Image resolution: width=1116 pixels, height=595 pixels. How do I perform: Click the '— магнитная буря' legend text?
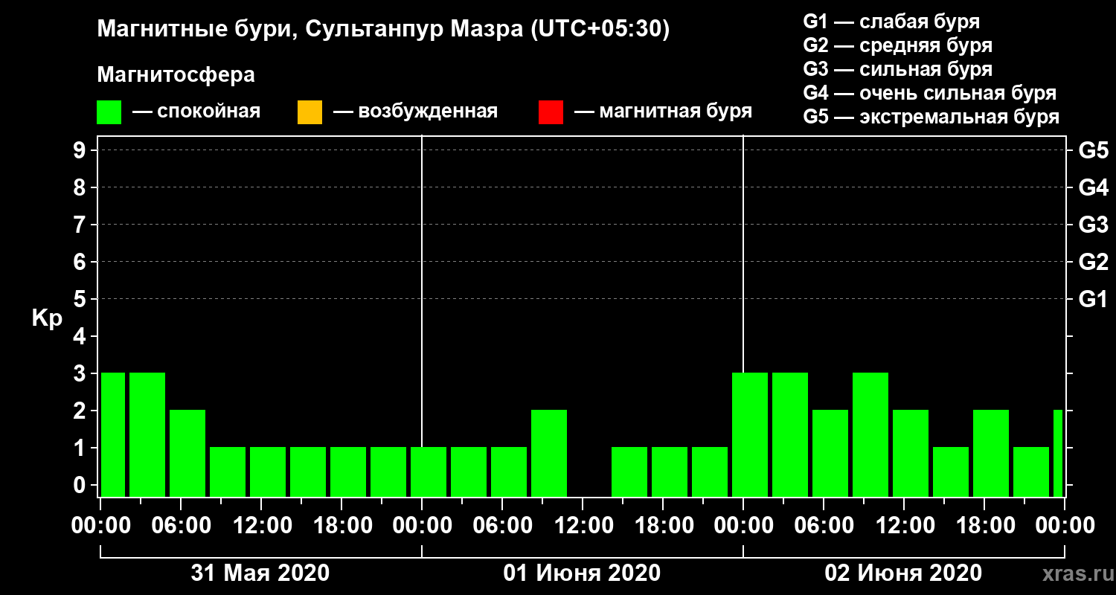tap(663, 112)
